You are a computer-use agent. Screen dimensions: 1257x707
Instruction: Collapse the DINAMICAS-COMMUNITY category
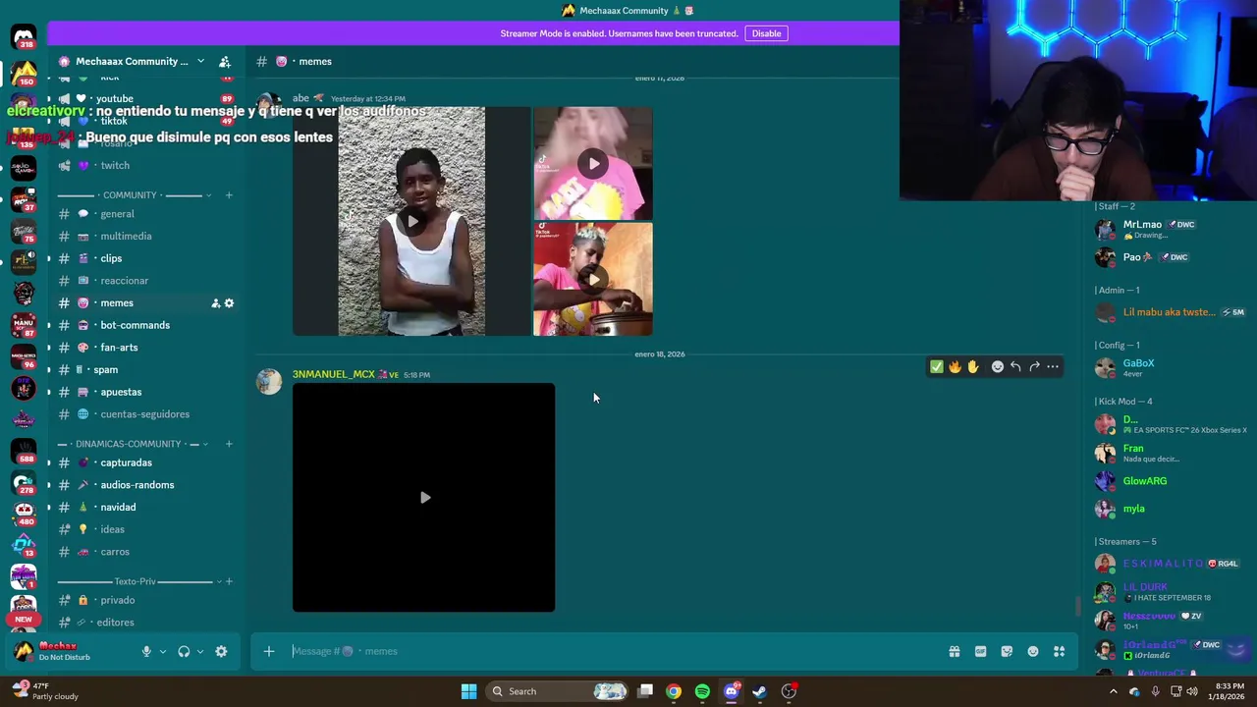[207, 444]
